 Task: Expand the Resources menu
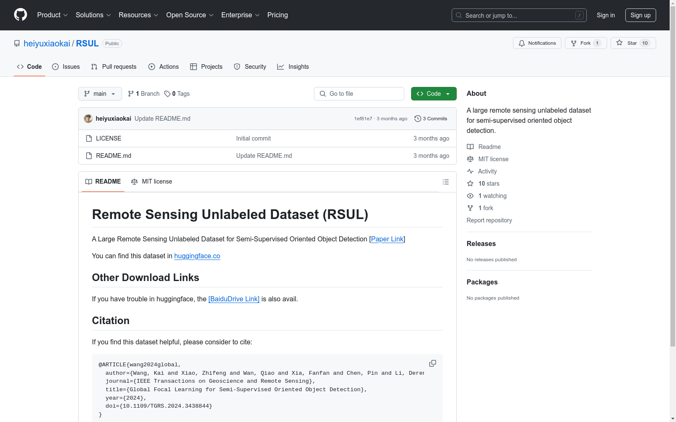[139, 15]
